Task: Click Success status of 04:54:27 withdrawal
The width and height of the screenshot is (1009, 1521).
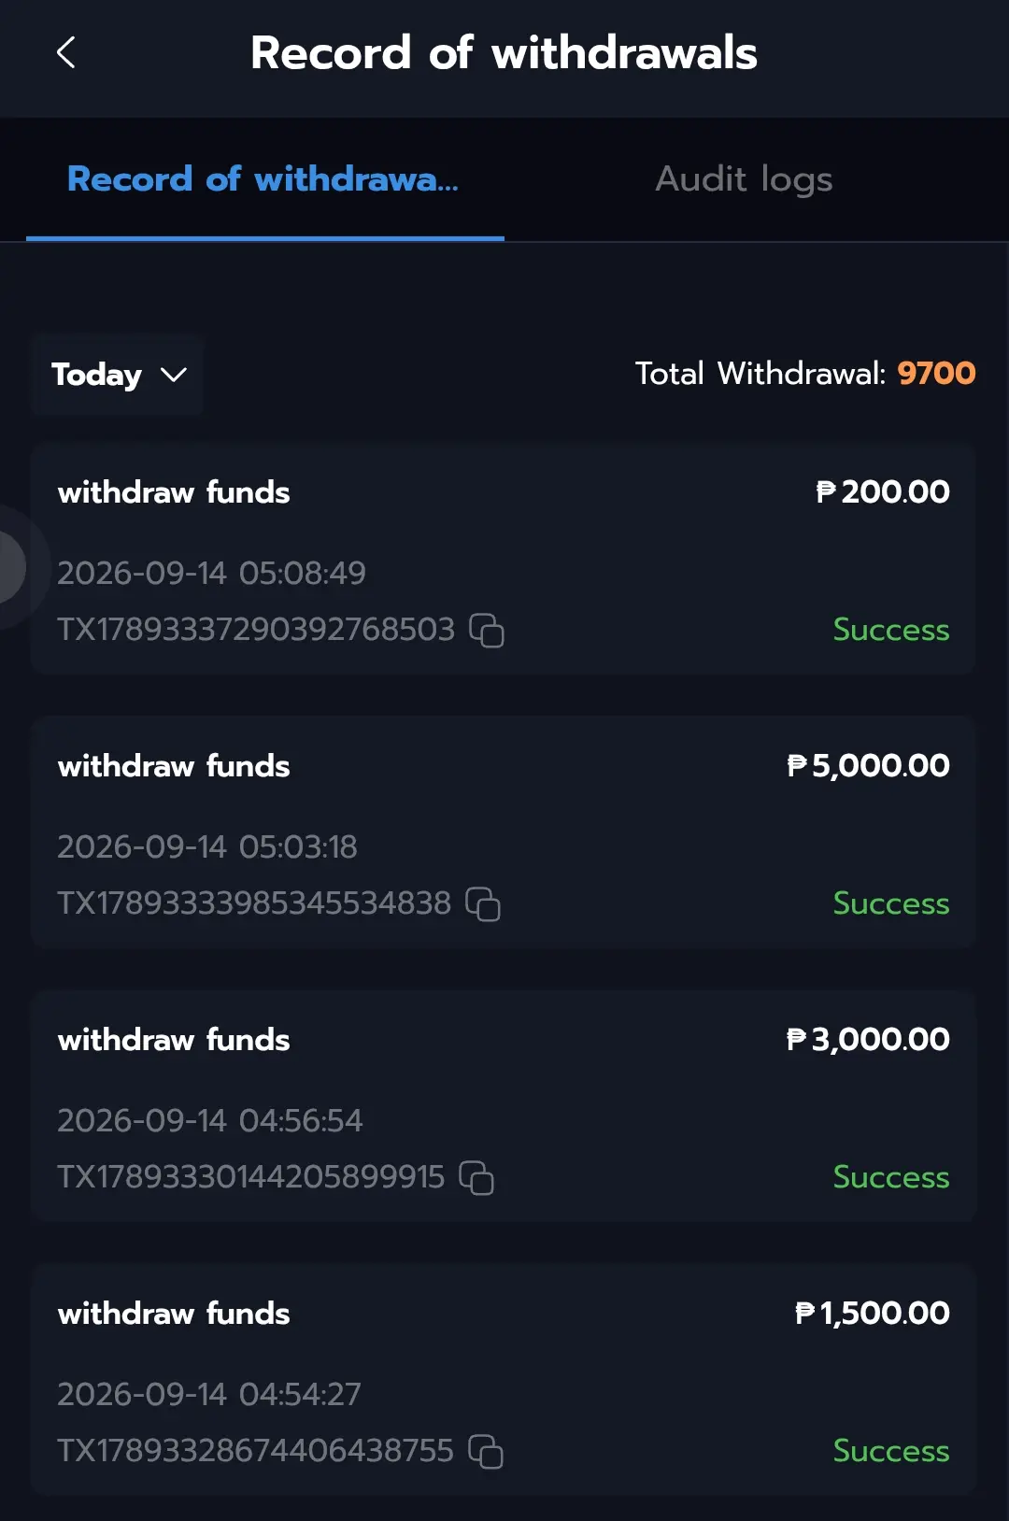Action: 891,1451
